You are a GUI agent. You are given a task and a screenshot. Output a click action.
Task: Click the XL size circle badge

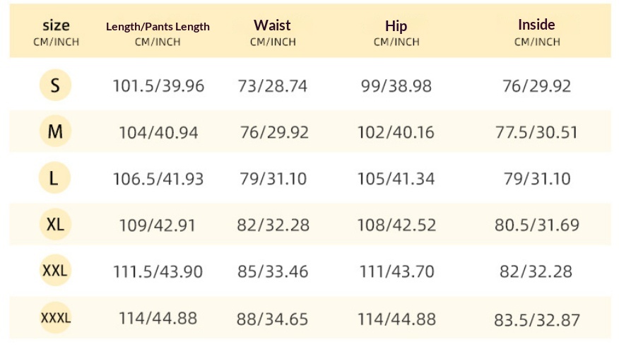[x=55, y=224]
